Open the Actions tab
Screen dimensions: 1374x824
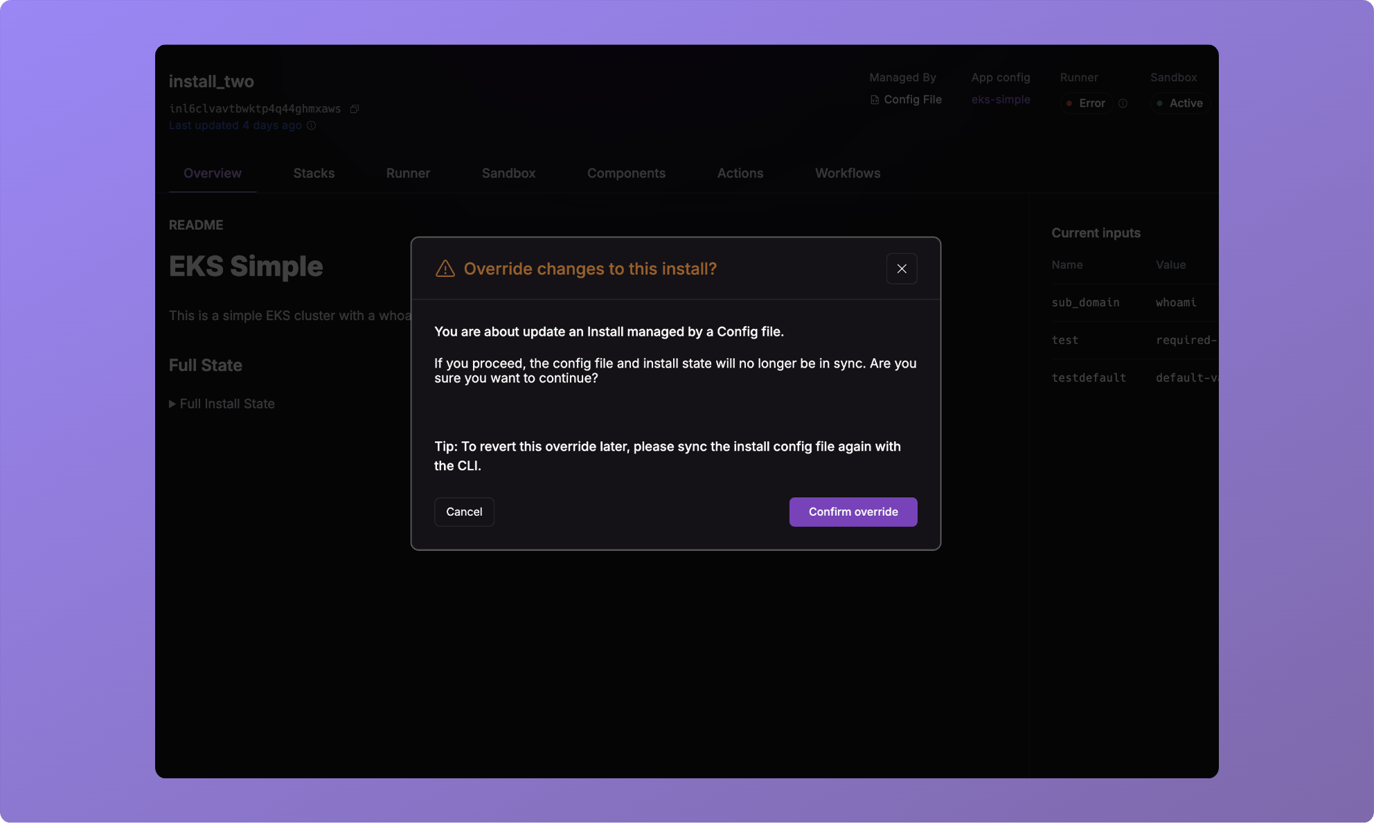coord(740,173)
